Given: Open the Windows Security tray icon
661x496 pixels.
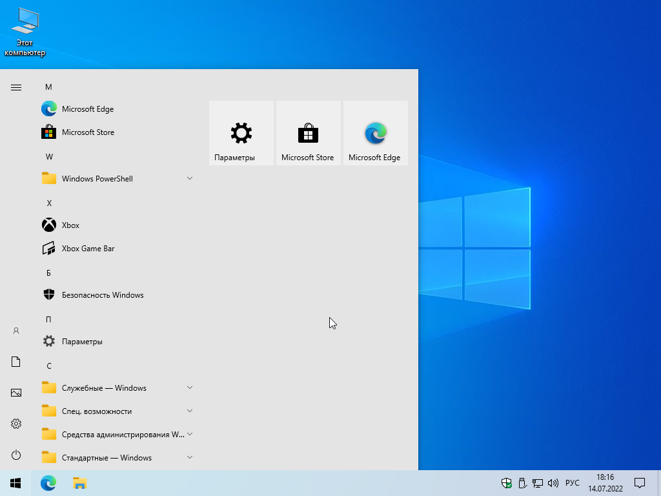Looking at the screenshot, I should 507,483.
